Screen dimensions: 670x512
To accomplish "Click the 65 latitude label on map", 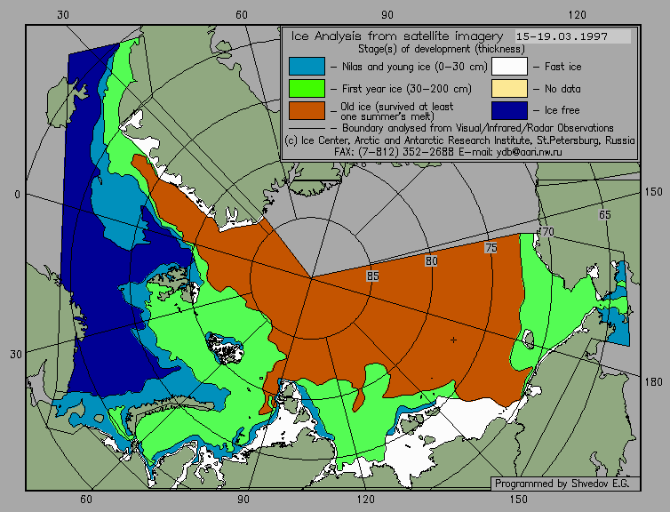I will point(604,214).
